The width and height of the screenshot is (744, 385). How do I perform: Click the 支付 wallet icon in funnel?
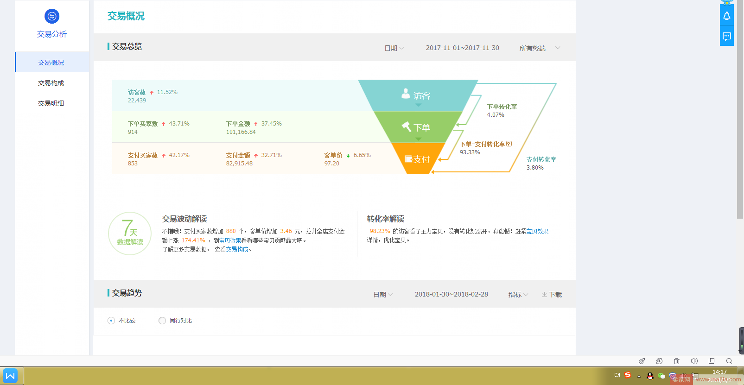(x=408, y=159)
